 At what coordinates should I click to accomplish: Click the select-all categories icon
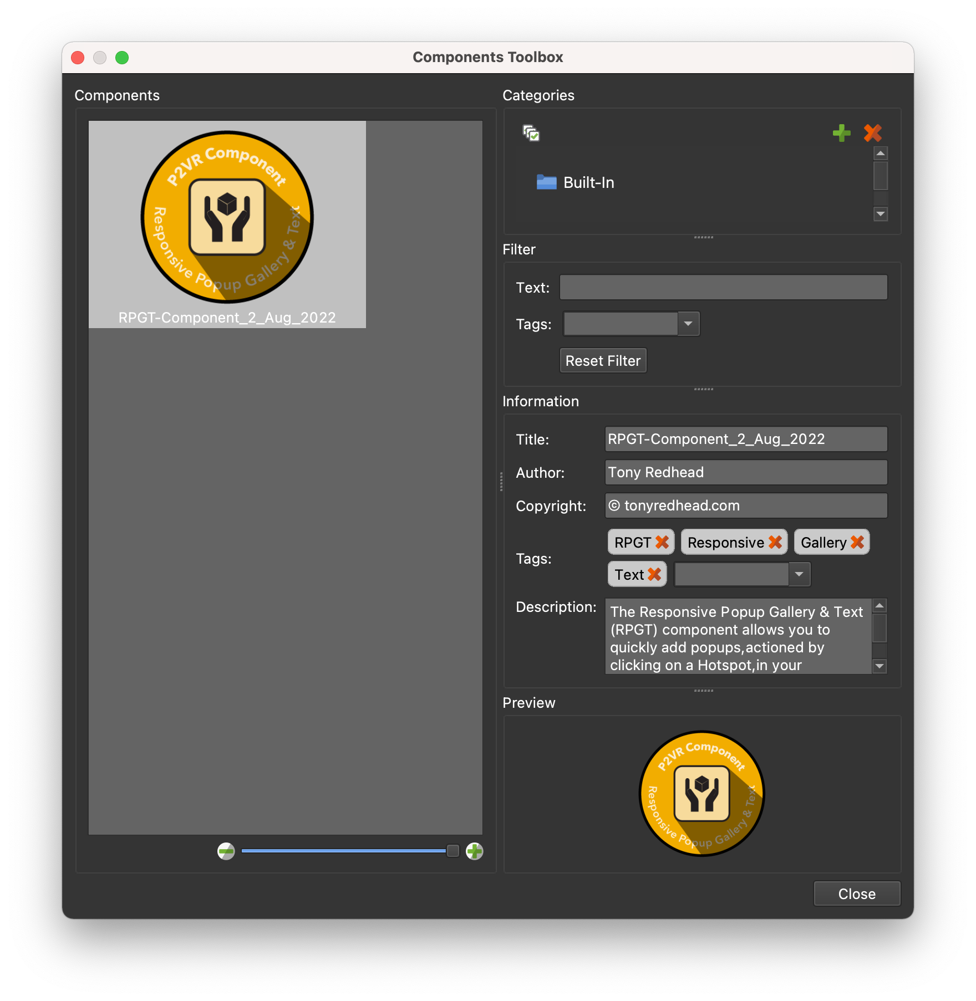click(530, 133)
